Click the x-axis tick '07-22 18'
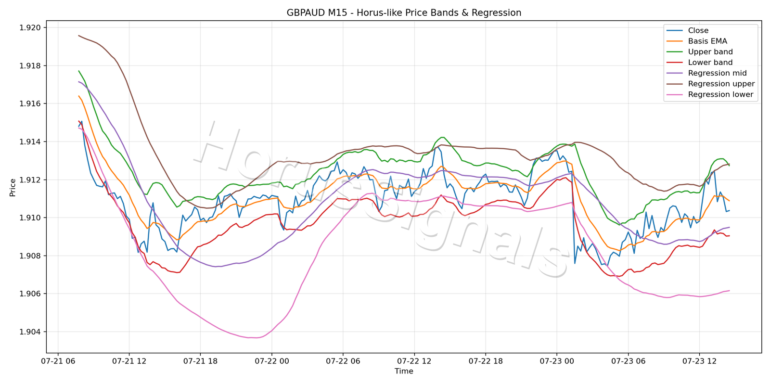The width and height of the screenshot is (770, 385). point(485,361)
